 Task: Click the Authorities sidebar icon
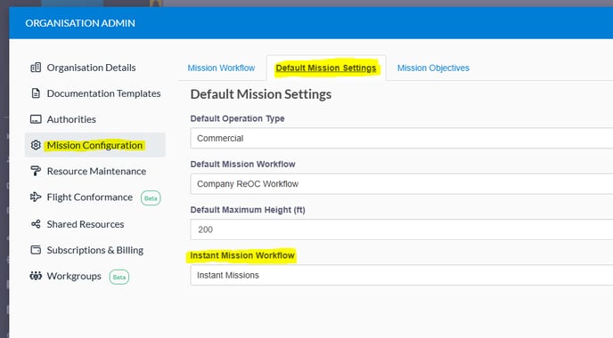coord(36,119)
